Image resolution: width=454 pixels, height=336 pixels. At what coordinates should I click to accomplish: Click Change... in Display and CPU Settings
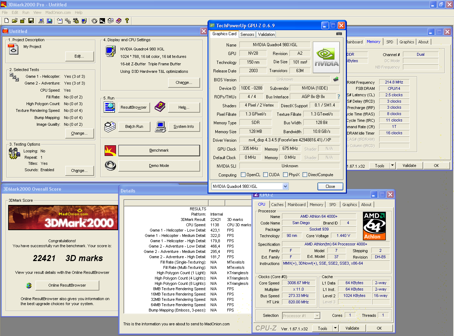coord(184,83)
